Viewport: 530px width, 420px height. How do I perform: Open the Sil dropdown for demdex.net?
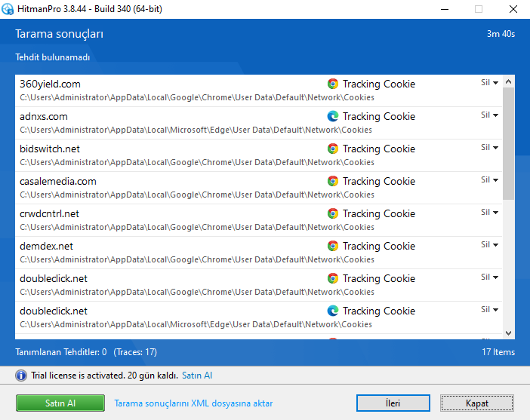tap(489, 245)
